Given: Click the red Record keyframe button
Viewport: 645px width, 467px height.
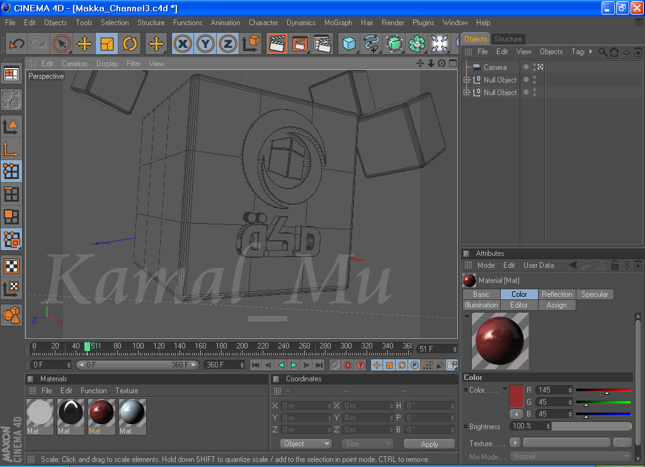Looking at the screenshot, I should pos(348,365).
